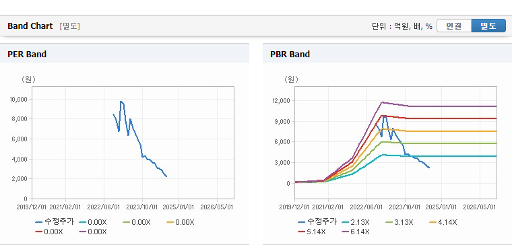Toggle teal 0.00X series in PER legend
This screenshot has height=245, width=512.
click(93, 222)
